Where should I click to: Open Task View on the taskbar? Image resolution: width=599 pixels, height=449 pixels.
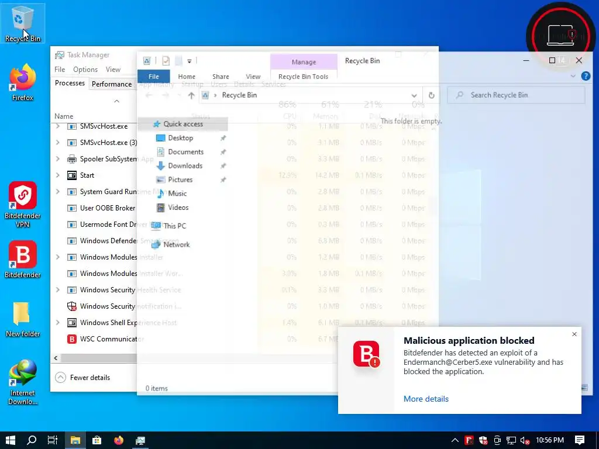pyautogui.click(x=53, y=440)
